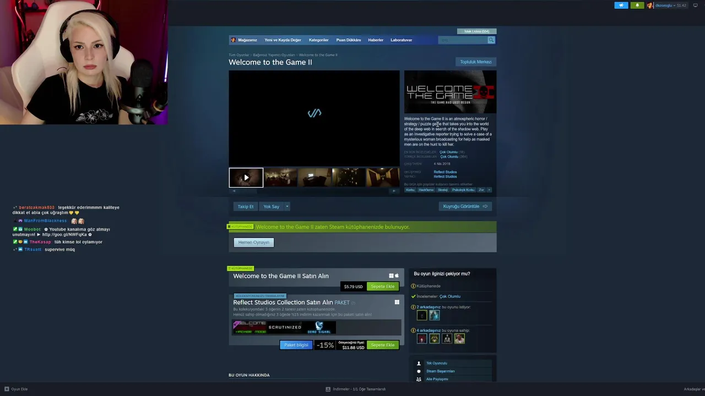Viewport: 705px width, 396px height.
Task: Open the Steam Başarımları feature link
Action: click(x=440, y=371)
